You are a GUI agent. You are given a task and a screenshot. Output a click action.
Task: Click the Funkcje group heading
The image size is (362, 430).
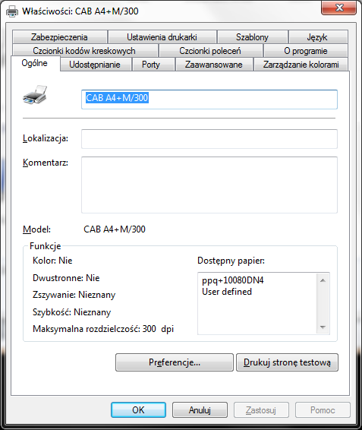46,246
